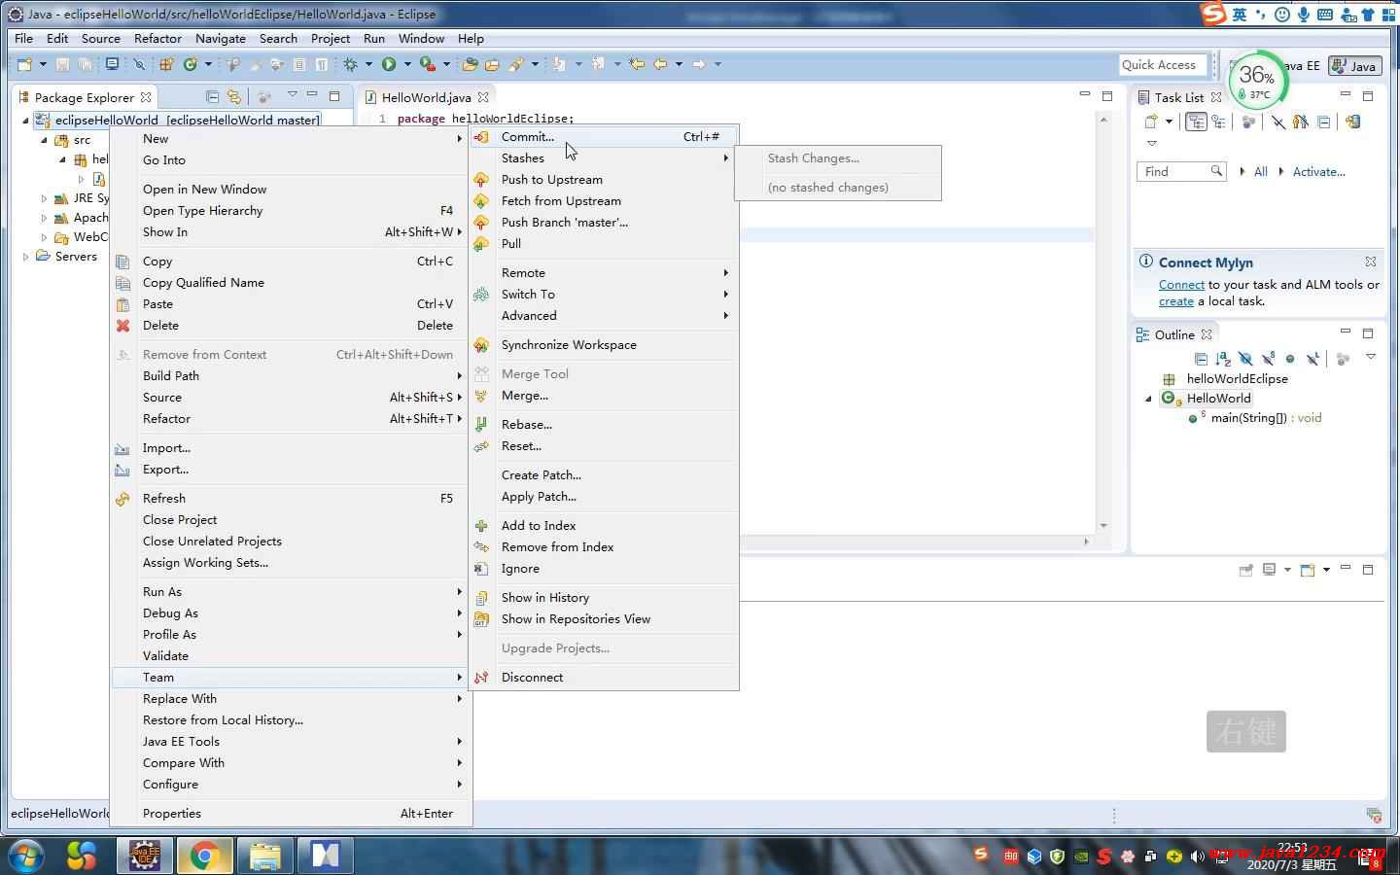Click the Refresh icon in context menu
Image resolution: width=1400 pixels, height=875 pixels.
coord(123,499)
